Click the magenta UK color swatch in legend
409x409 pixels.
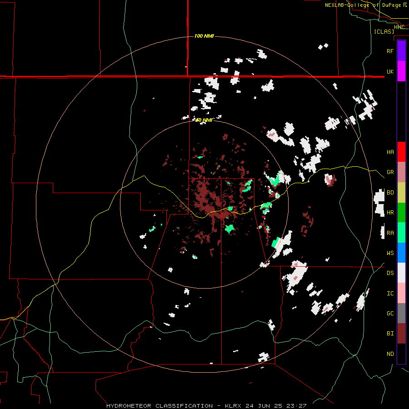click(401, 71)
